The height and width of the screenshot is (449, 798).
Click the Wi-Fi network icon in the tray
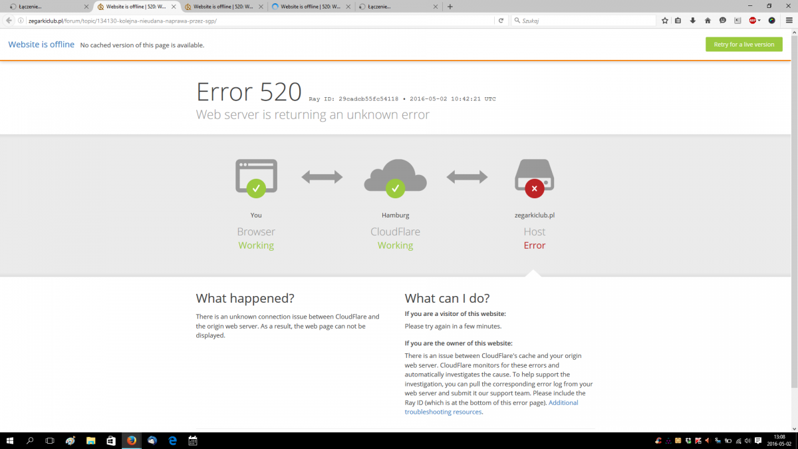point(738,440)
